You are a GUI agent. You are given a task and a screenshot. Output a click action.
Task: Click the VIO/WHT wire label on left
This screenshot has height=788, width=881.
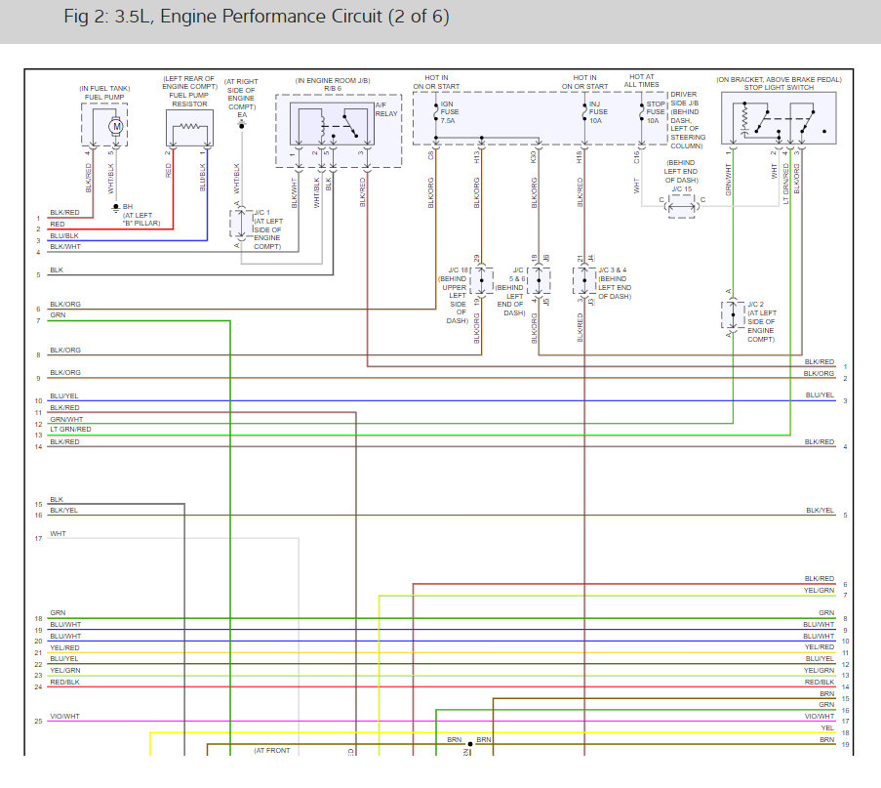pos(64,716)
